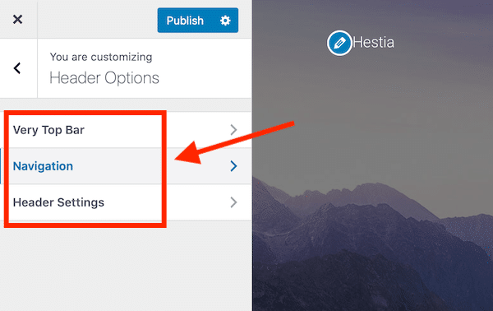Go back using the left chevron arrow
The image size is (493, 311).
tap(17, 68)
